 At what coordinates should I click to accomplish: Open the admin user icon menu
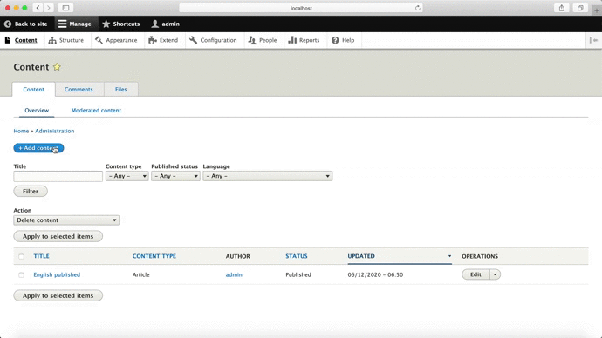(x=154, y=24)
